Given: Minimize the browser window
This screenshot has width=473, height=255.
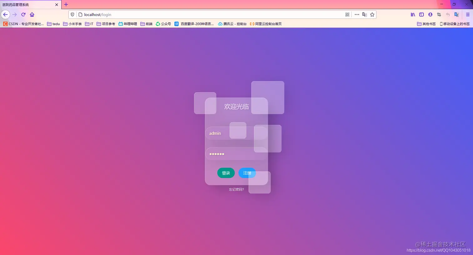Looking at the screenshot, I should pos(441,4).
